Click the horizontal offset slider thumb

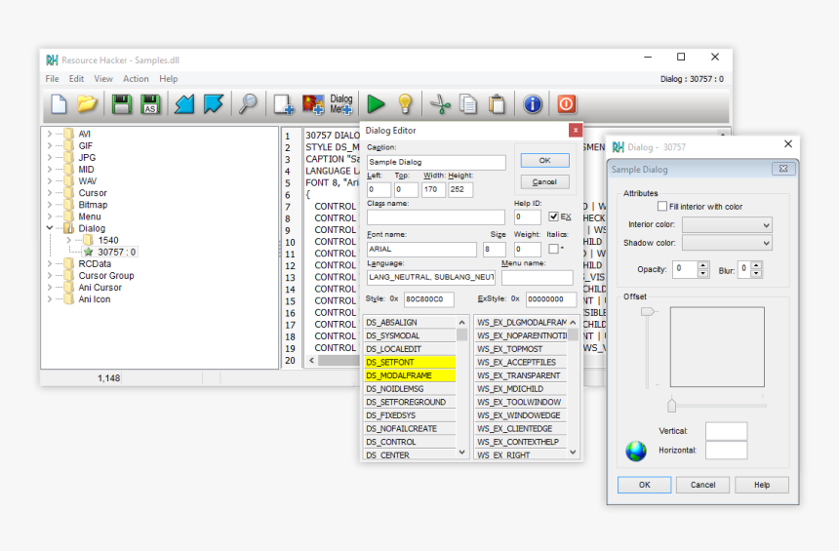(x=671, y=406)
